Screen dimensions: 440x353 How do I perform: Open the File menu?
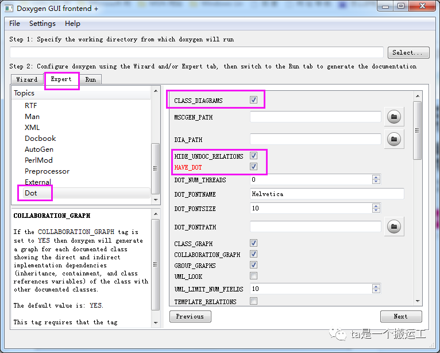[x=14, y=24]
